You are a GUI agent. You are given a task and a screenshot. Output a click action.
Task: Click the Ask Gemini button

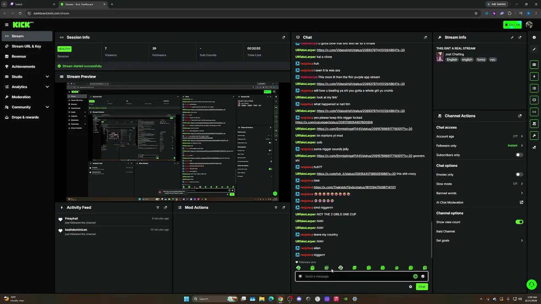click(x=496, y=4)
